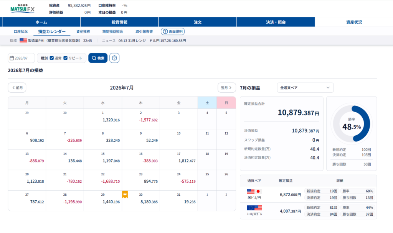Switch to 期間損益照会 tab
This screenshot has height=233, width=393.
[x=112, y=32]
